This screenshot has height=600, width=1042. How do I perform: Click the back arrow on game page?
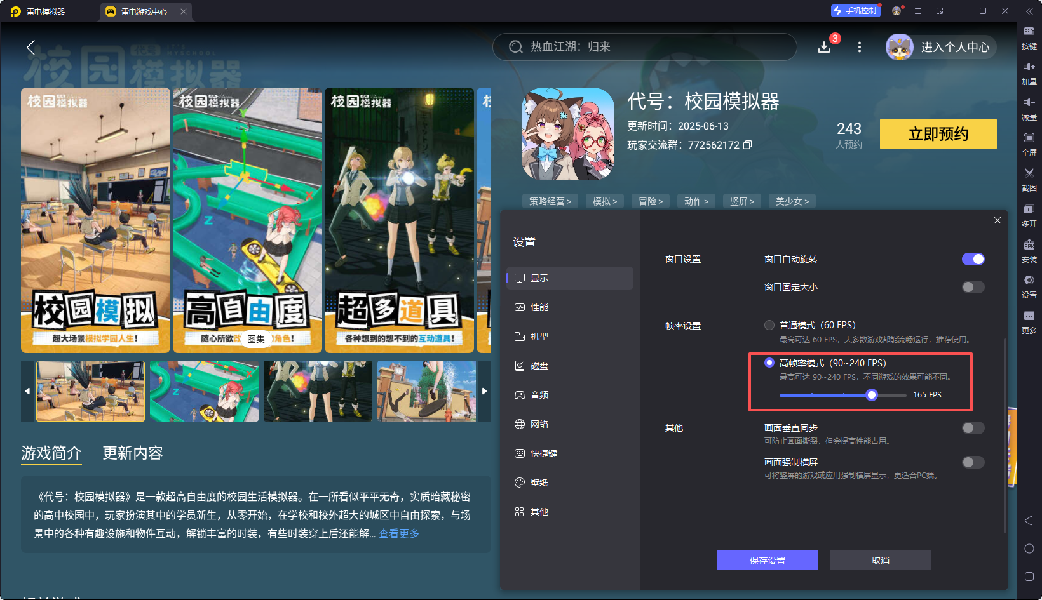click(x=30, y=47)
